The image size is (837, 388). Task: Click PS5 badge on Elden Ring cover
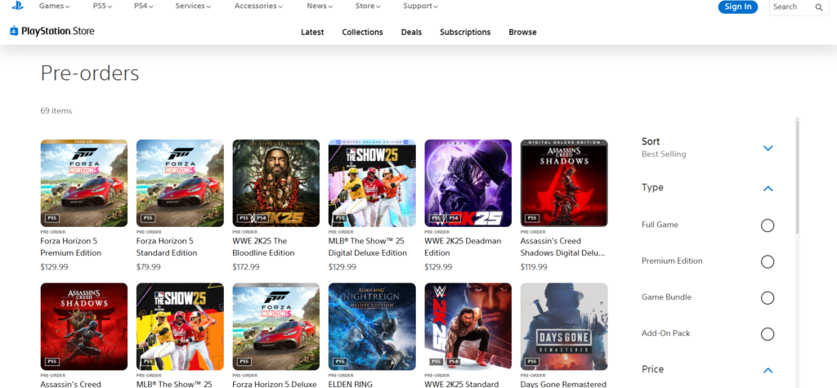click(x=340, y=361)
